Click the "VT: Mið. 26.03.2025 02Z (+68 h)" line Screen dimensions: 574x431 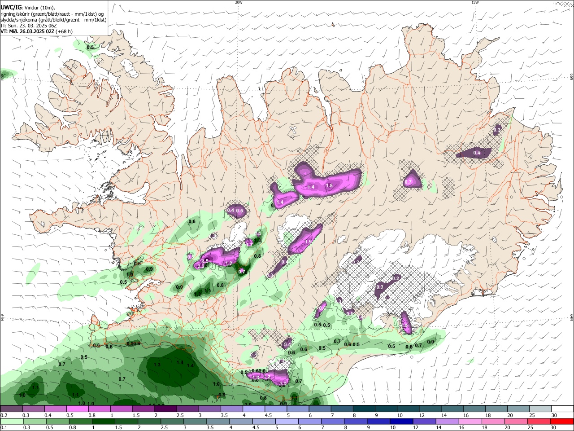[x=36, y=31]
